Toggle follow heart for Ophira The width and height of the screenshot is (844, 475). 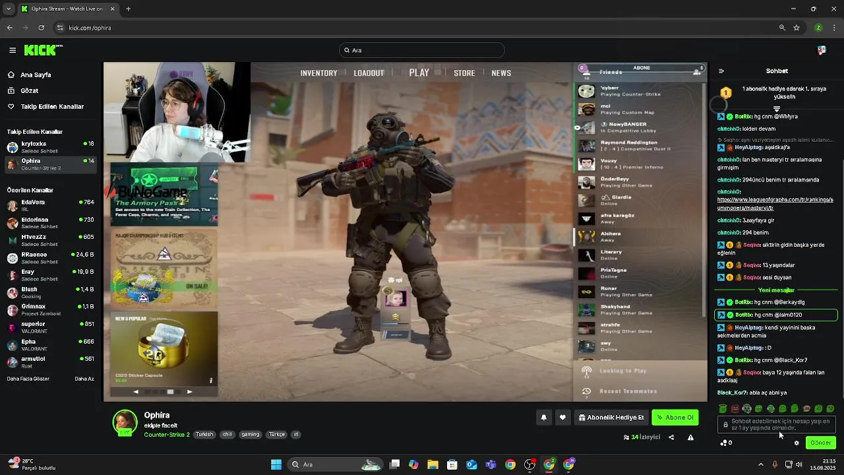click(562, 417)
